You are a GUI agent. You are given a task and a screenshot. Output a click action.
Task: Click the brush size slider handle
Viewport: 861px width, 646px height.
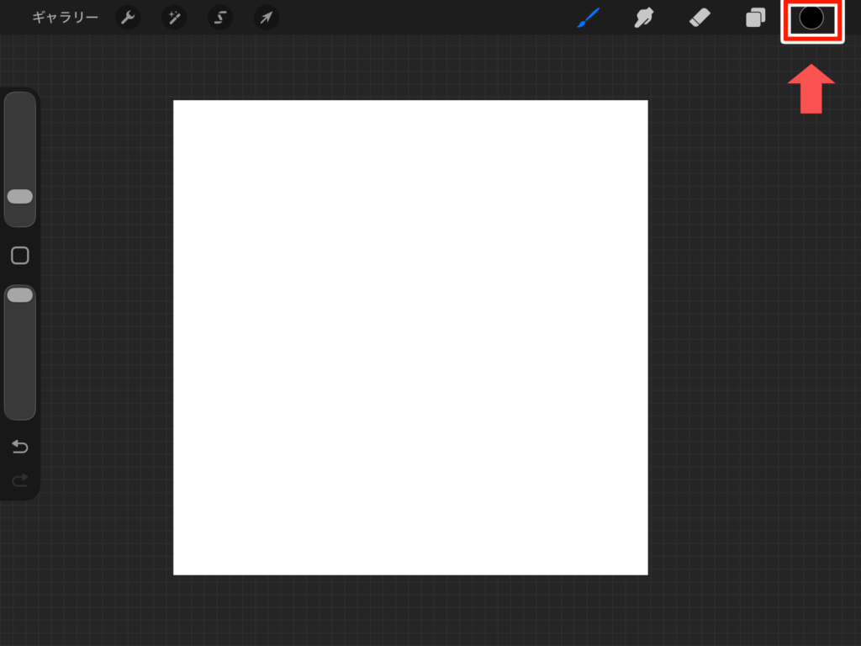20,196
